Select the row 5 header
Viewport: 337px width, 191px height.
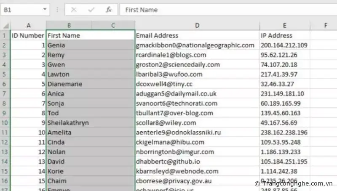[x=5, y=74]
